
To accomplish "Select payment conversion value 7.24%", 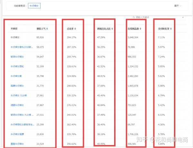I will tap(161, 57).
